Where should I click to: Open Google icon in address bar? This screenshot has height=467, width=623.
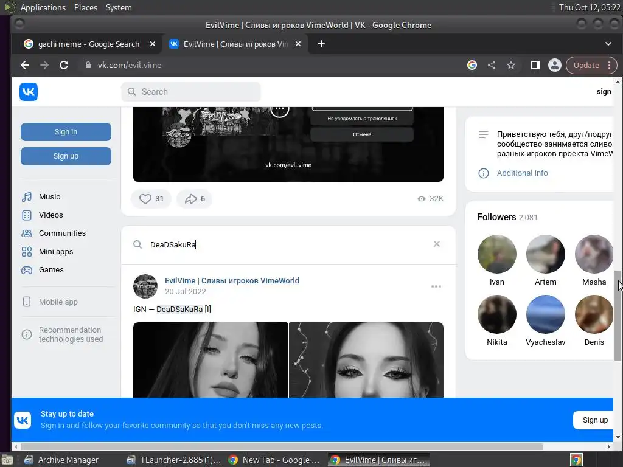coord(472,65)
